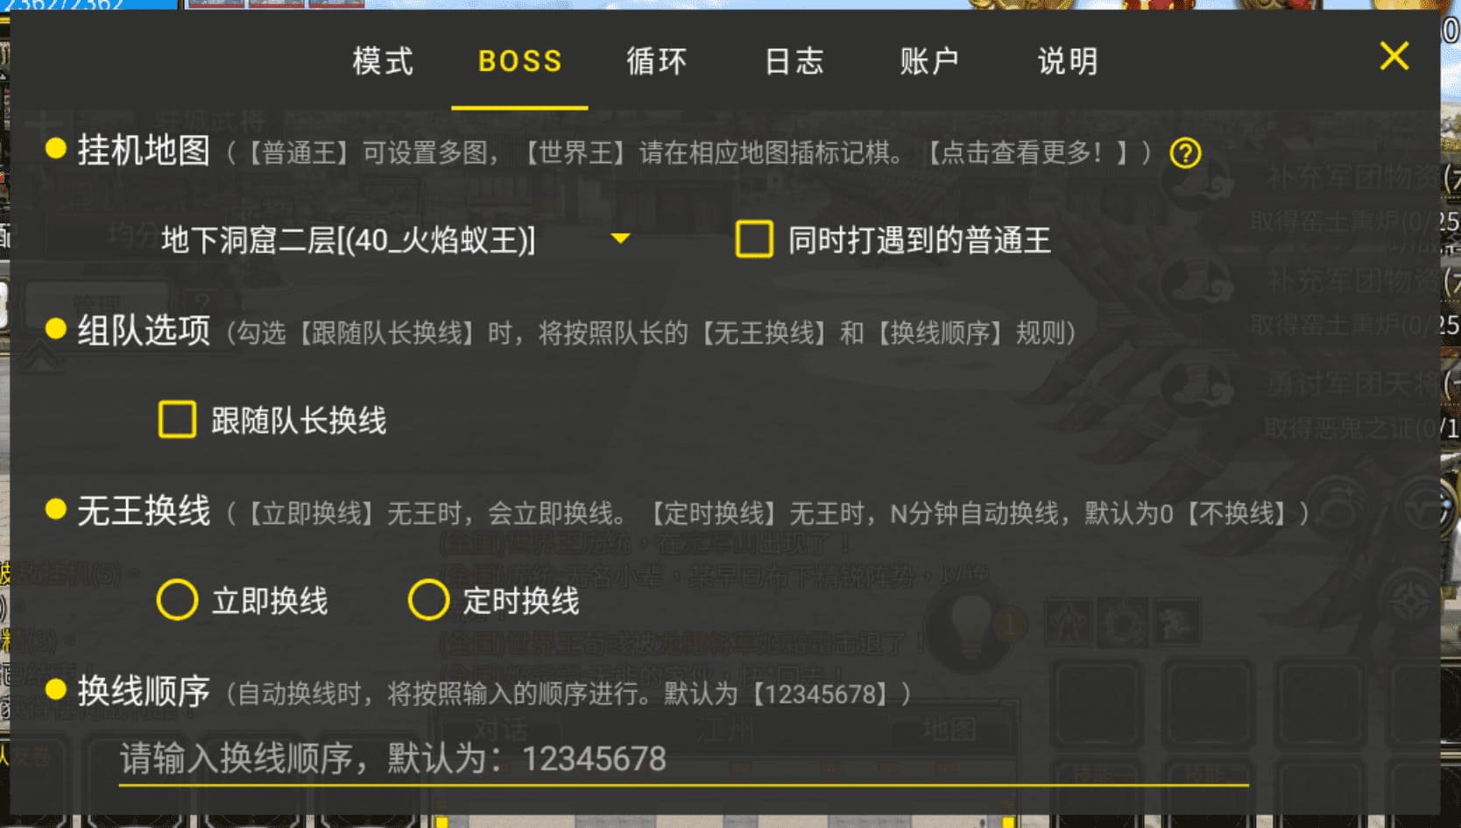Expand the 地下洞窟二层 map dropdown arrow
Image resolution: width=1461 pixels, height=828 pixels.
click(620, 238)
